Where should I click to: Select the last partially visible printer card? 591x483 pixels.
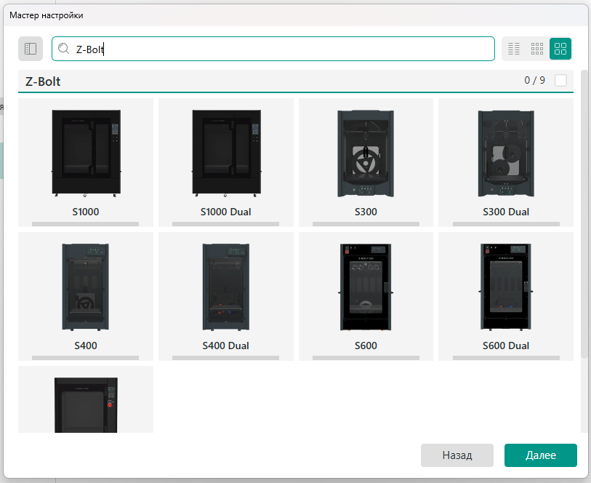click(x=86, y=399)
